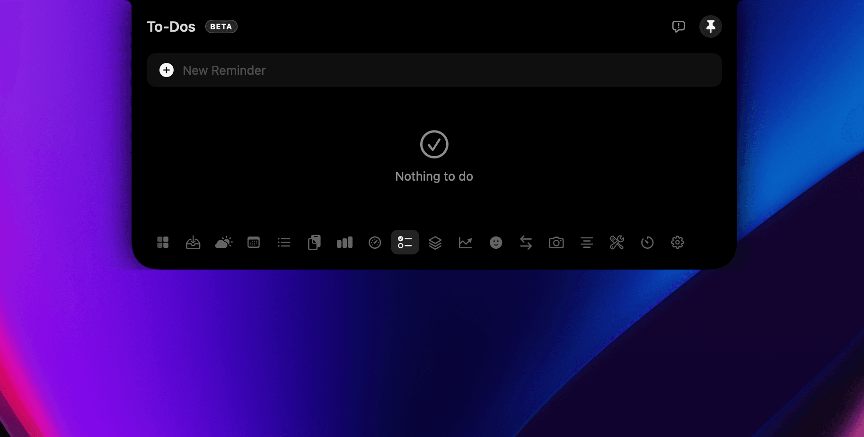This screenshot has width=864, height=437.
Task: Open the dashboard grid widget
Action: (x=163, y=243)
